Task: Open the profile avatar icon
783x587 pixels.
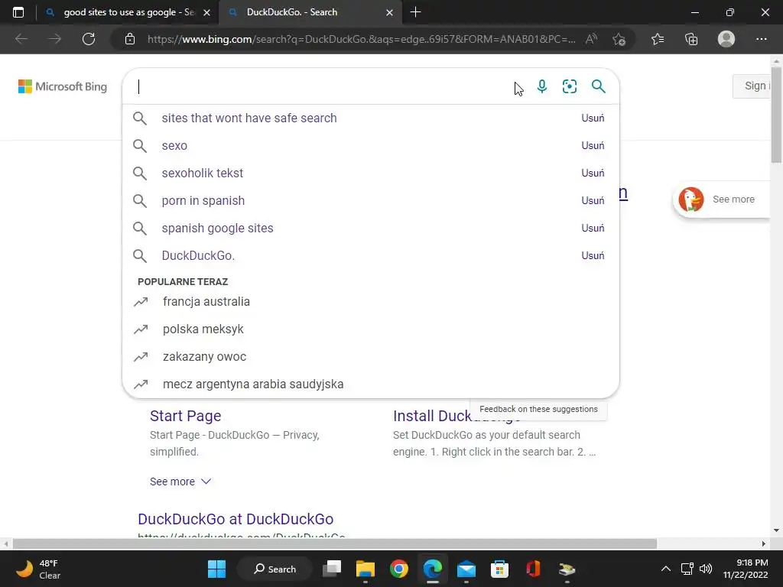Action: point(726,39)
